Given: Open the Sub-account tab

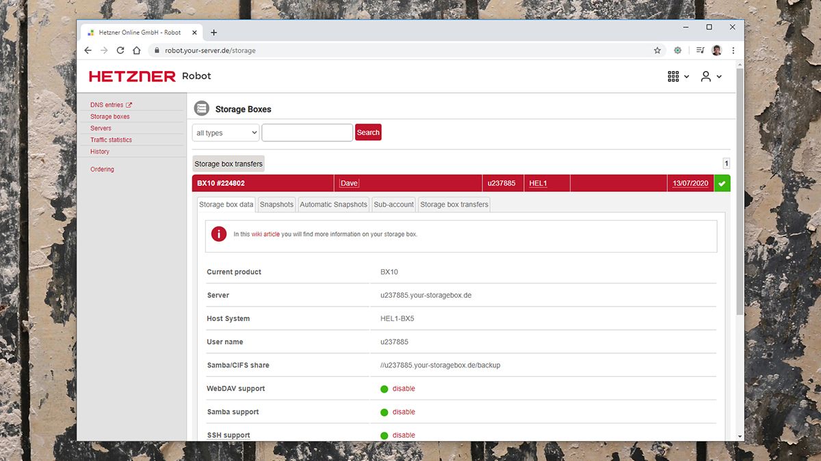Looking at the screenshot, I should pos(393,204).
